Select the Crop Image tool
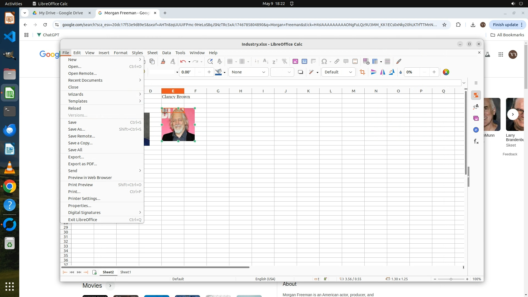Viewport: 528px width, 297px height. pos(362,72)
